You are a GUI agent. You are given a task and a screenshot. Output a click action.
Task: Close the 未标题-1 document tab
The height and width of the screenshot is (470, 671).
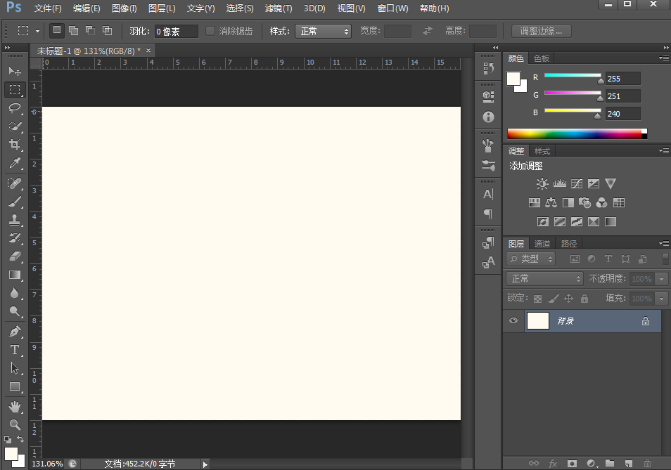(148, 51)
